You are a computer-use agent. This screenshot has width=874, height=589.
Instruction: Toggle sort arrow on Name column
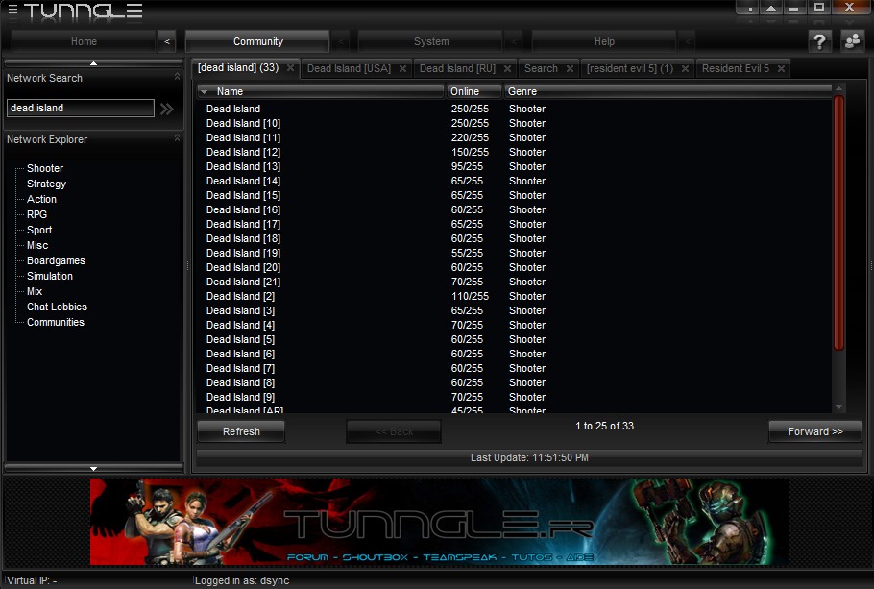coord(204,91)
